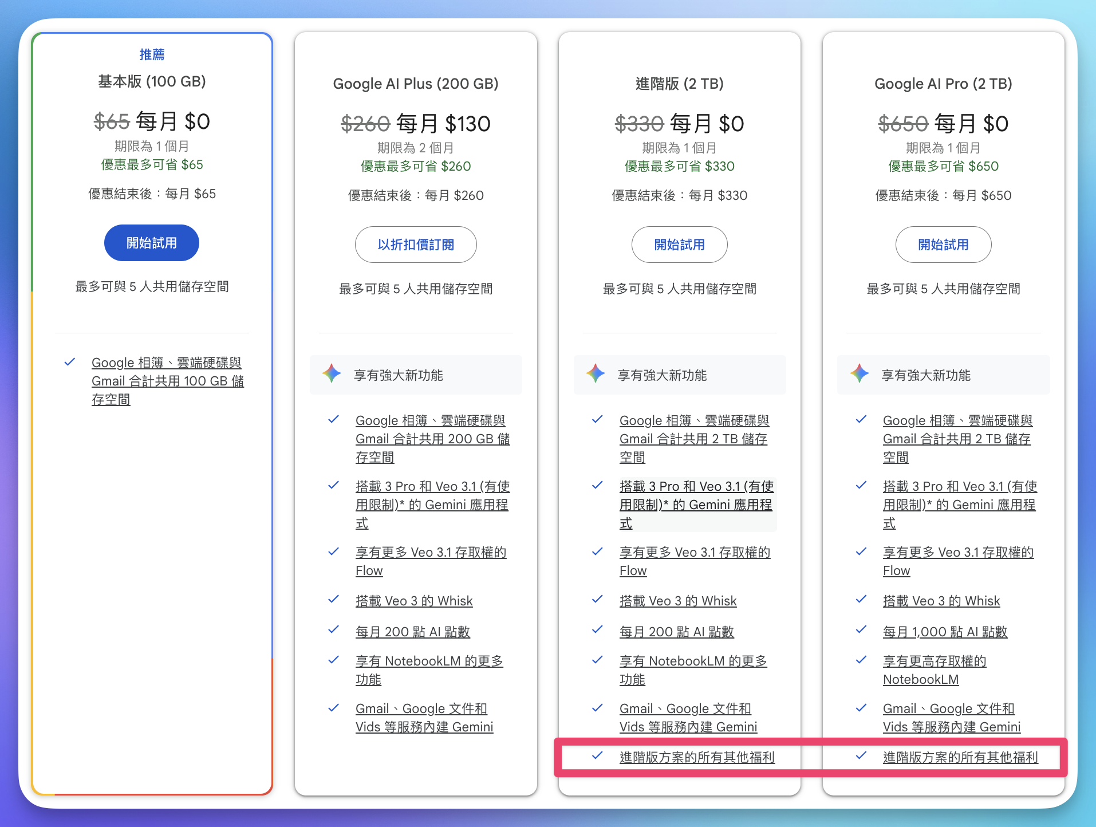Image resolution: width=1096 pixels, height=827 pixels.
Task: Click 進階版方案的所有其他福利 link in 進階版 card
Action: (x=696, y=757)
